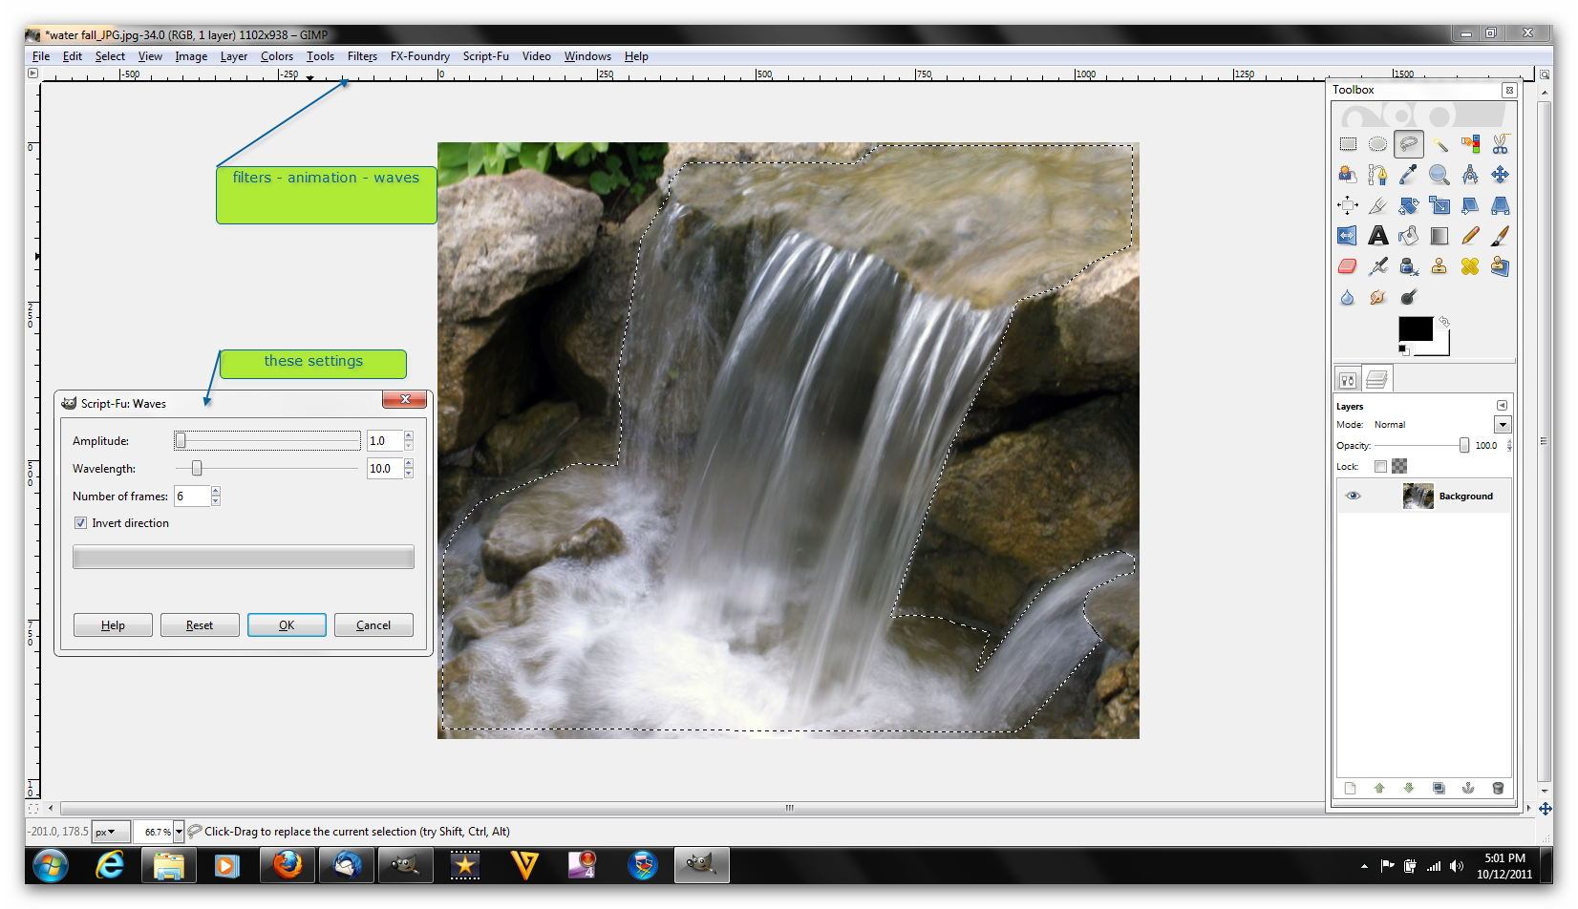
Task: Click the black foreground color swatch
Action: (1416, 328)
